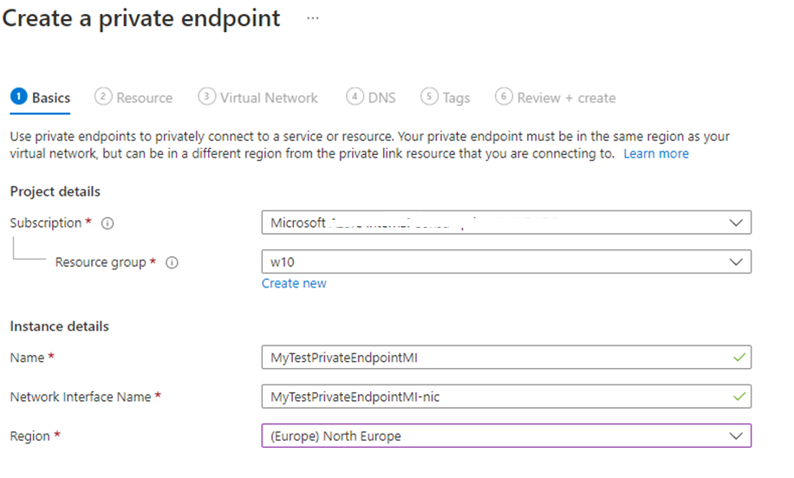Image resolution: width=794 pixels, height=478 pixels.
Task: Expand the Subscription dropdown
Action: 736,223
